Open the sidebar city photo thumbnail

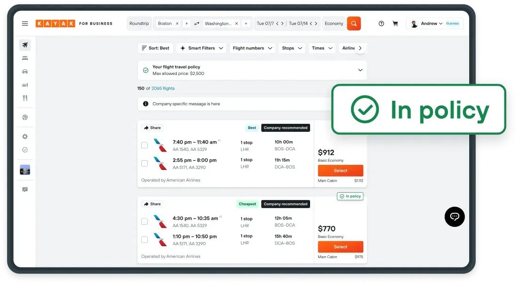click(x=25, y=170)
